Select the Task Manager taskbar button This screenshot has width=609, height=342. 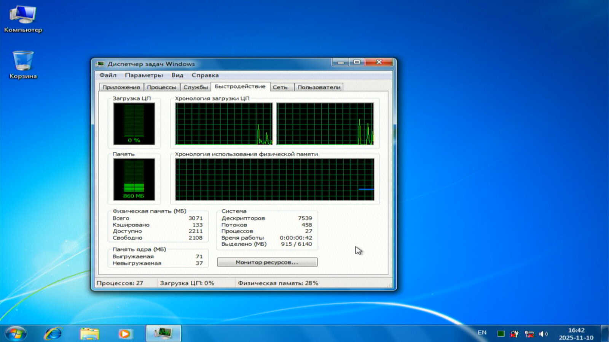[x=163, y=334]
